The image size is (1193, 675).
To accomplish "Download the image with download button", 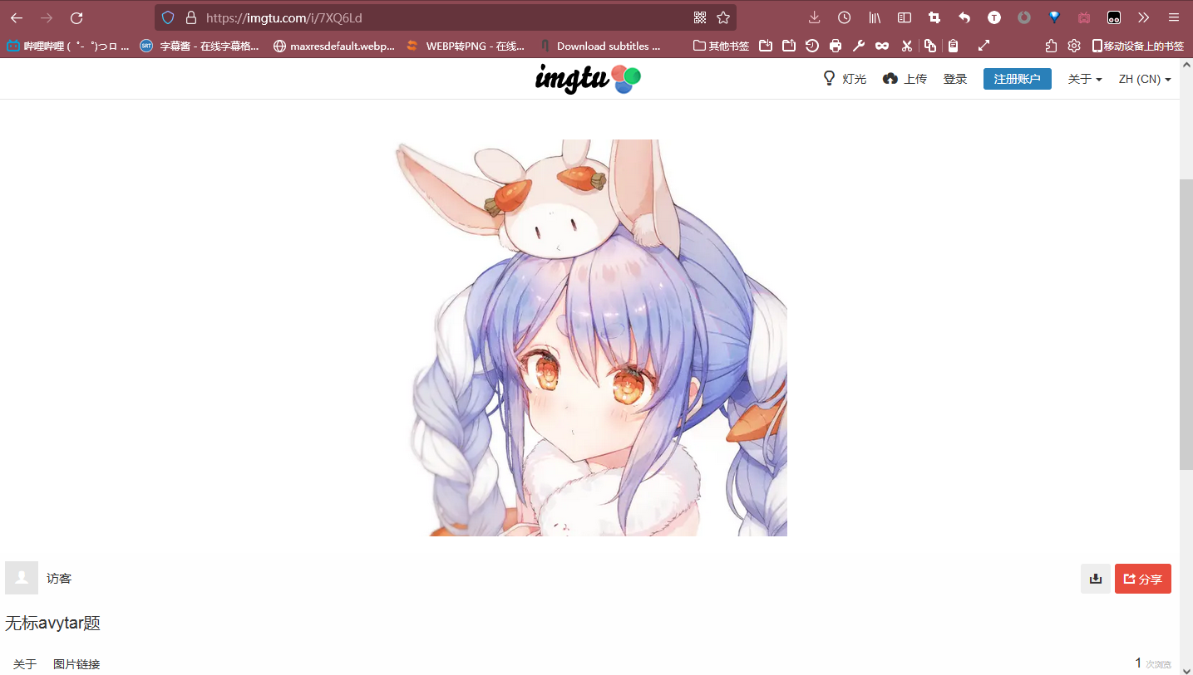I will coord(1096,579).
